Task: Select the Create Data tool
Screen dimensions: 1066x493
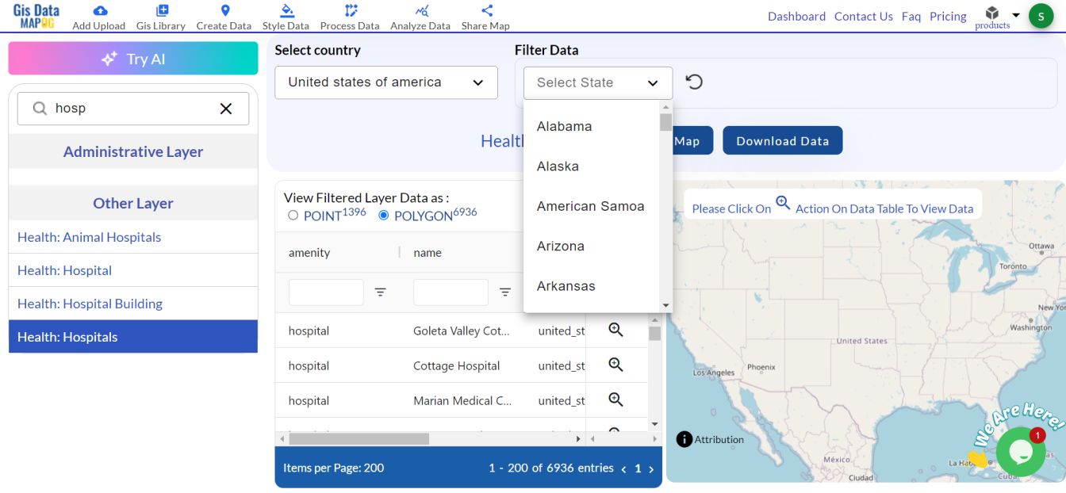Action: pyautogui.click(x=224, y=16)
